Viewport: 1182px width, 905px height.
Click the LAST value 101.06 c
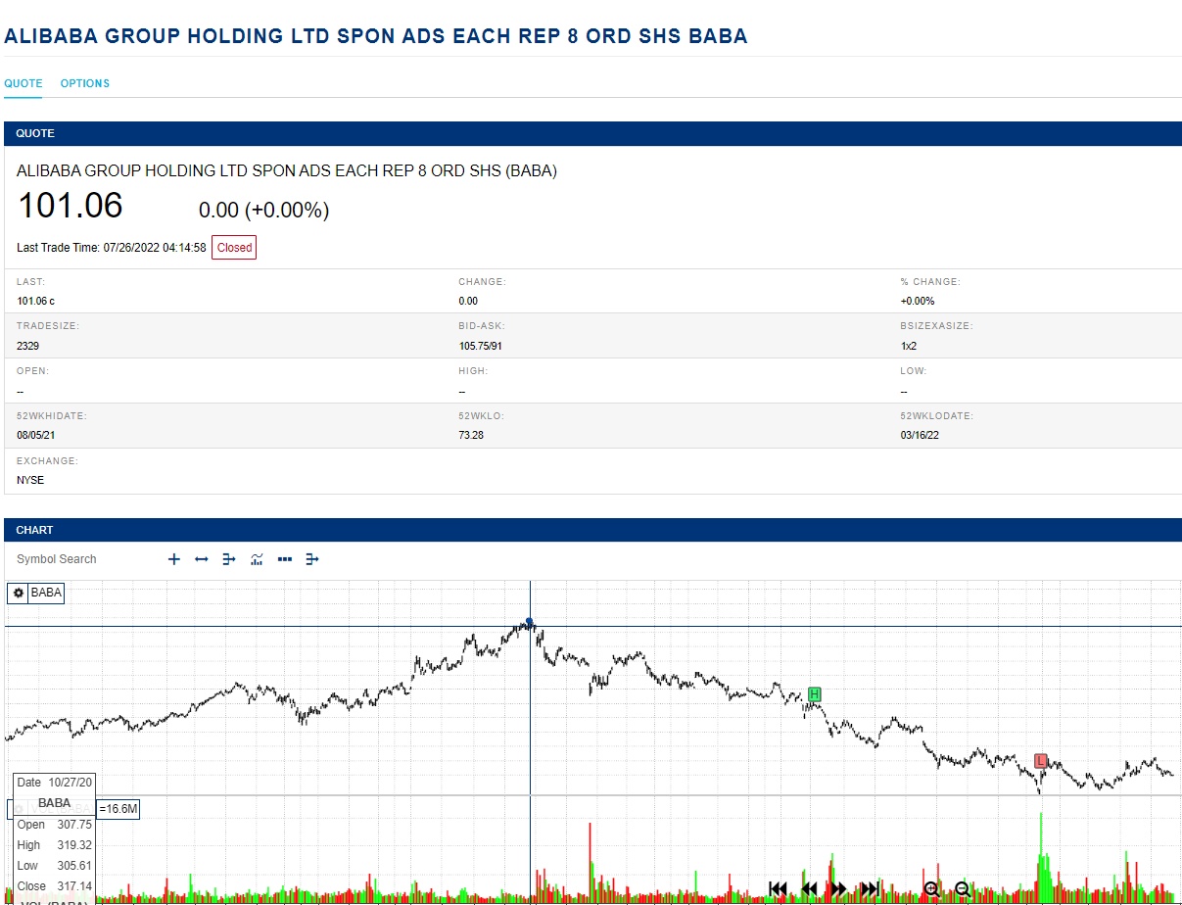(36, 301)
